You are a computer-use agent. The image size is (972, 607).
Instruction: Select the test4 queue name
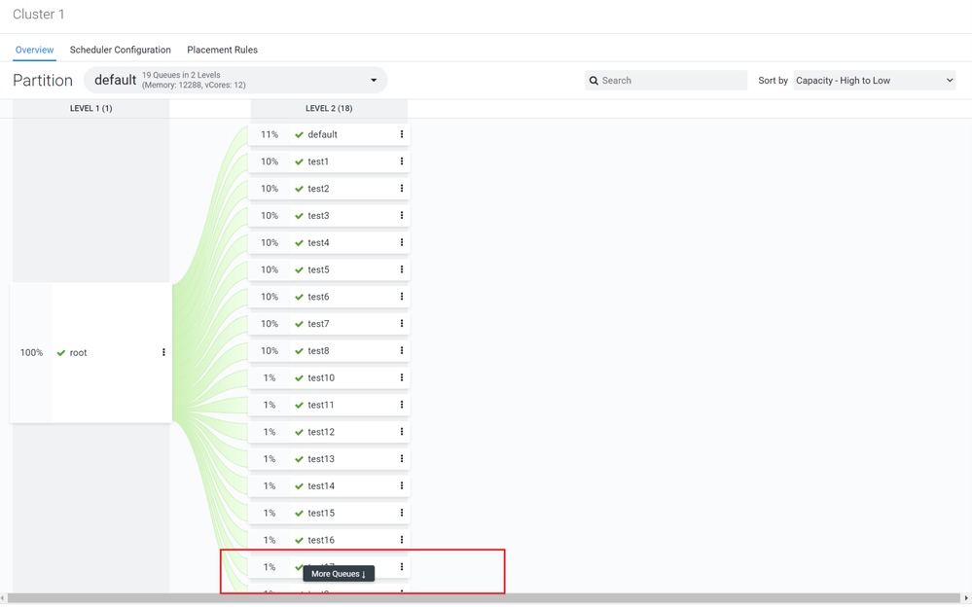coord(318,242)
